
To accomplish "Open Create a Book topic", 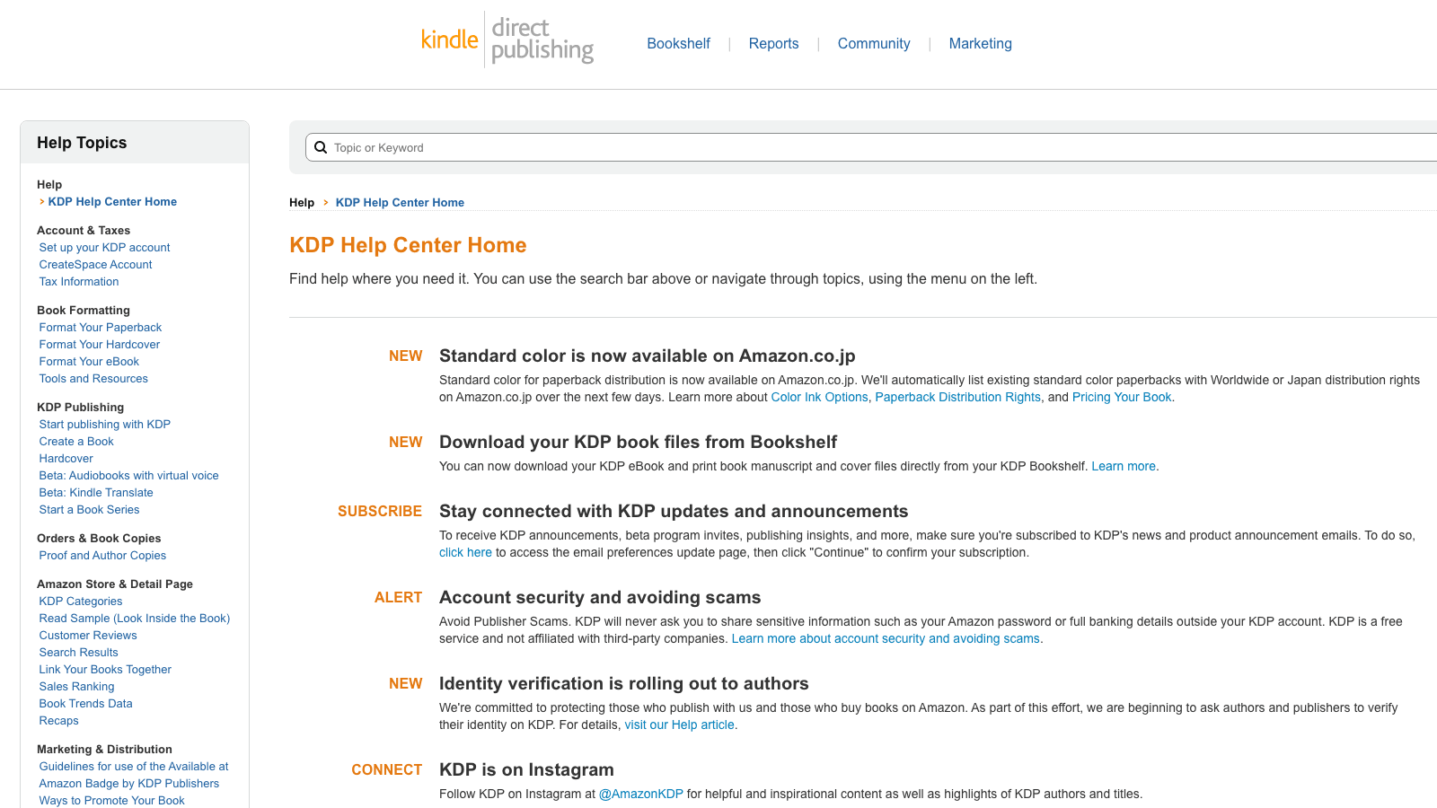I will click(x=76, y=441).
